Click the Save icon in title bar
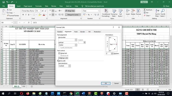This screenshot has width=172, height=96. (3, 2)
